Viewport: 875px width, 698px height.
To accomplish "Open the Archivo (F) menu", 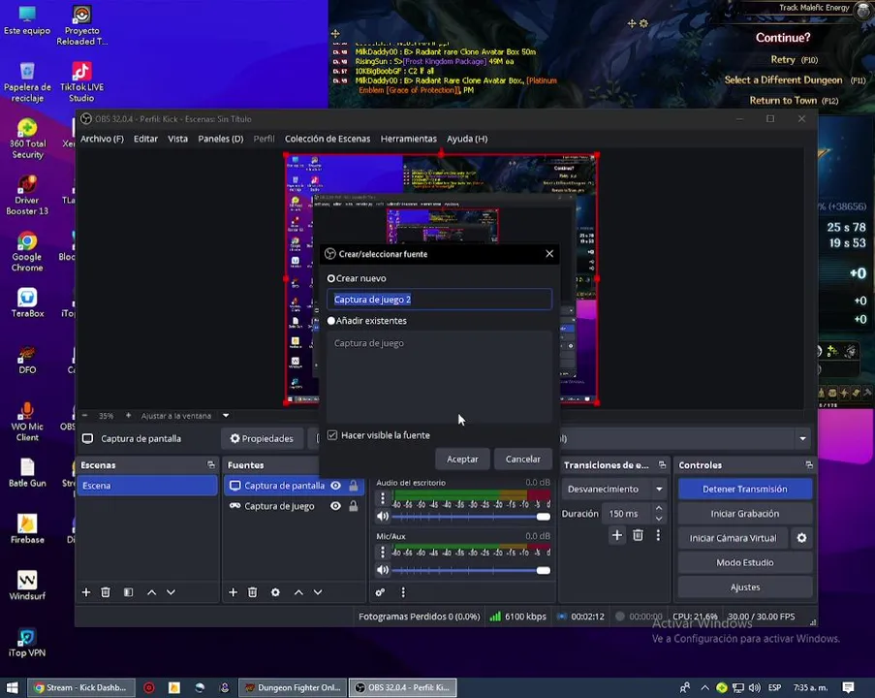I will point(102,139).
